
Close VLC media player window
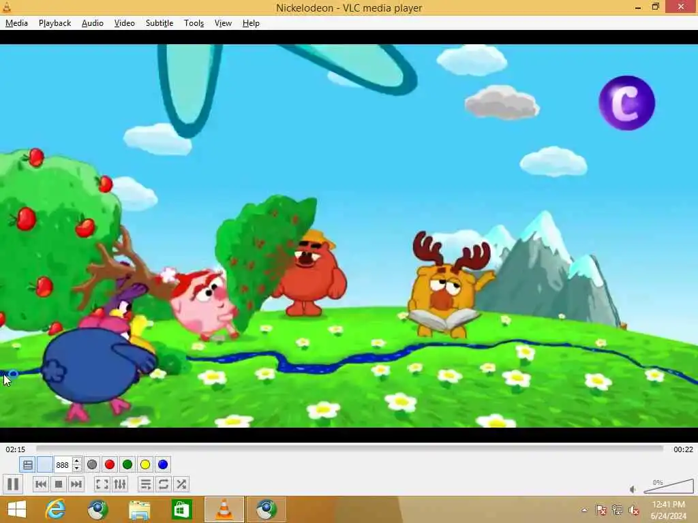(681, 7)
